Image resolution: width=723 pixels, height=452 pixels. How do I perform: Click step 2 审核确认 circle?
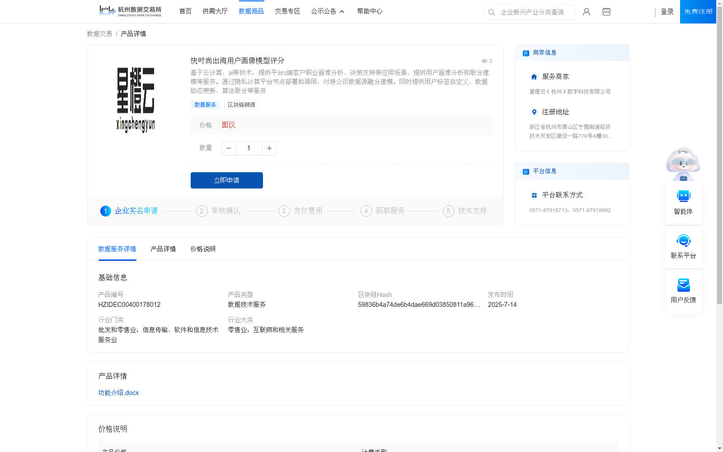202,211
